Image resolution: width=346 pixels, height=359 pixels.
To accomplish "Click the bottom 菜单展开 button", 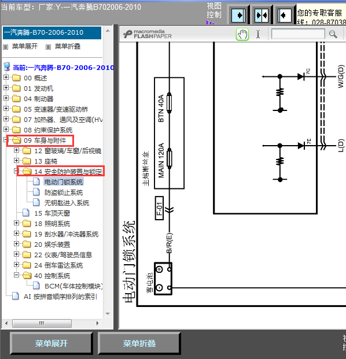I will [51, 343].
